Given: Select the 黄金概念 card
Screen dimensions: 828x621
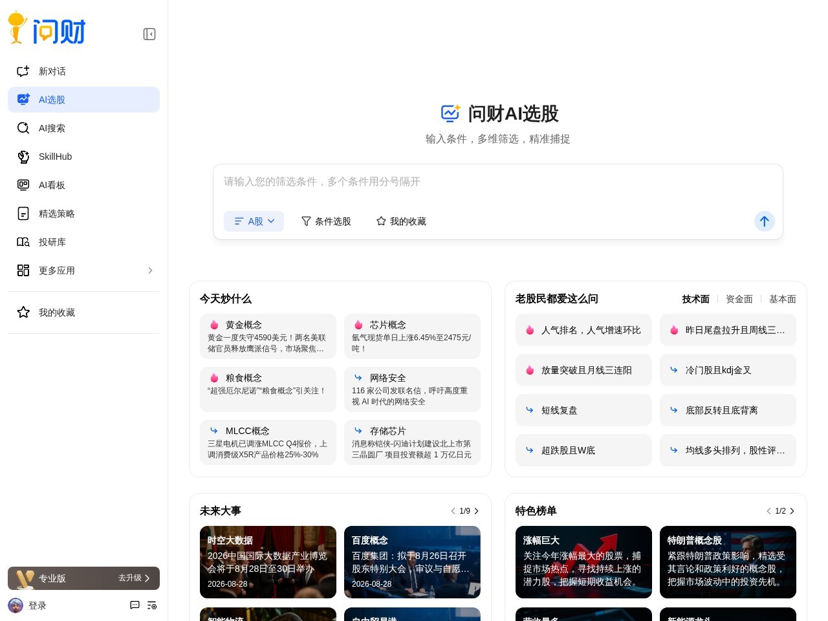Looking at the screenshot, I should point(268,336).
